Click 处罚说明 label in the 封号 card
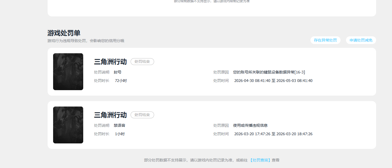 [x=102, y=72]
